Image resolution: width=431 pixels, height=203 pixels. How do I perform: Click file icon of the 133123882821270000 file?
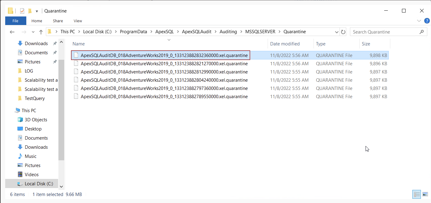[76, 63]
